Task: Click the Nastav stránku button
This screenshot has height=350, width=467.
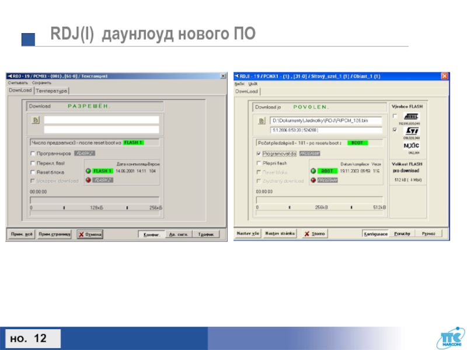Action: tap(280, 233)
